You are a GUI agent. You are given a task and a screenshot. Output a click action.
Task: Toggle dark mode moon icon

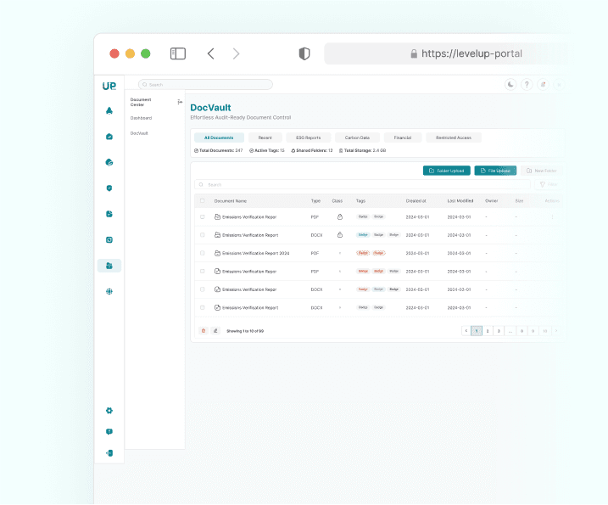[x=510, y=85]
